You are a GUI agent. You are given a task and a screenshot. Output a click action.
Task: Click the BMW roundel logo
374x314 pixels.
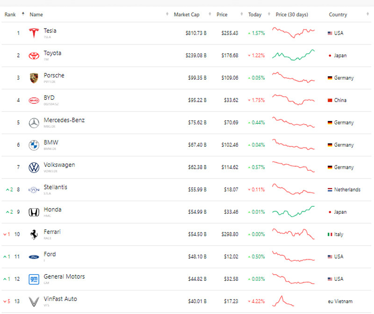pos(34,145)
